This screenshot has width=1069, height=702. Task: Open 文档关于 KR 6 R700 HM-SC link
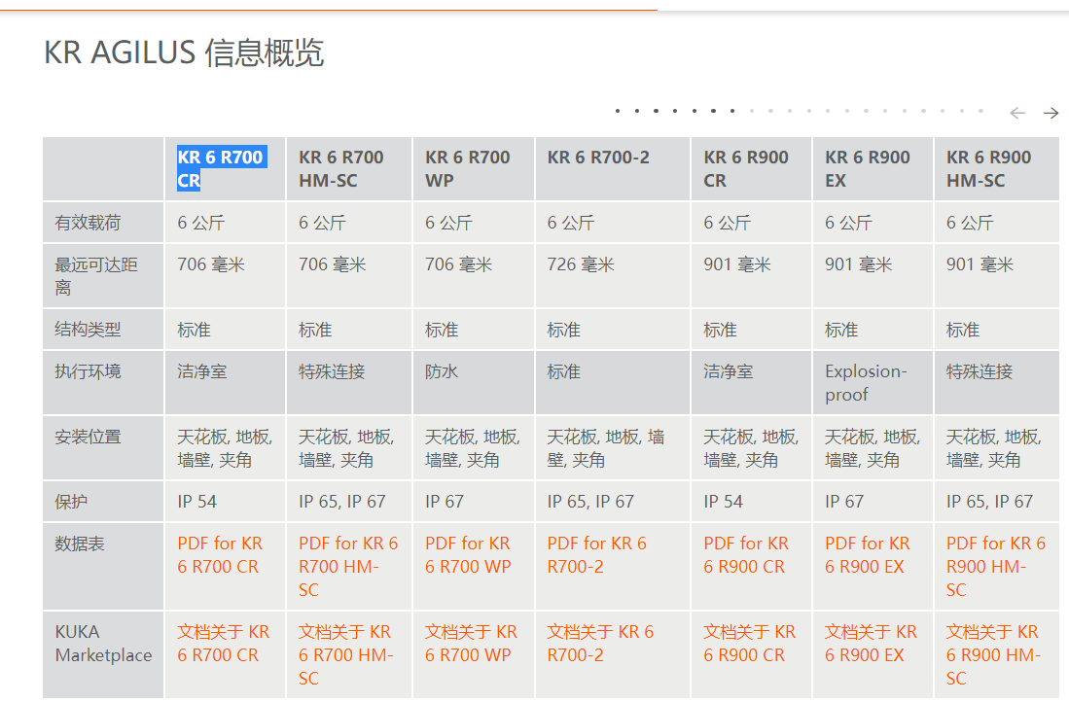point(345,655)
